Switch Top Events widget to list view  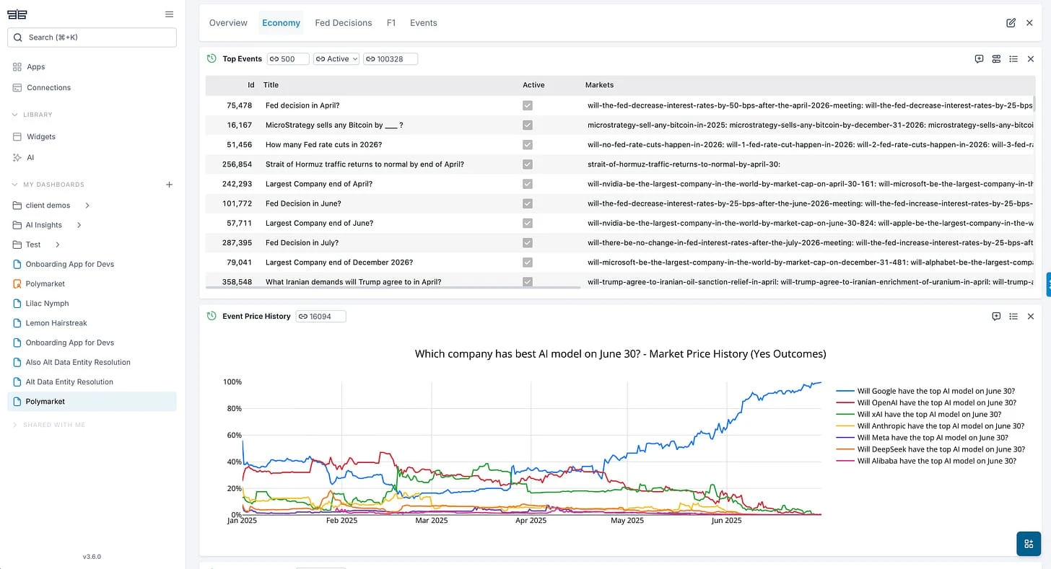coord(1013,59)
